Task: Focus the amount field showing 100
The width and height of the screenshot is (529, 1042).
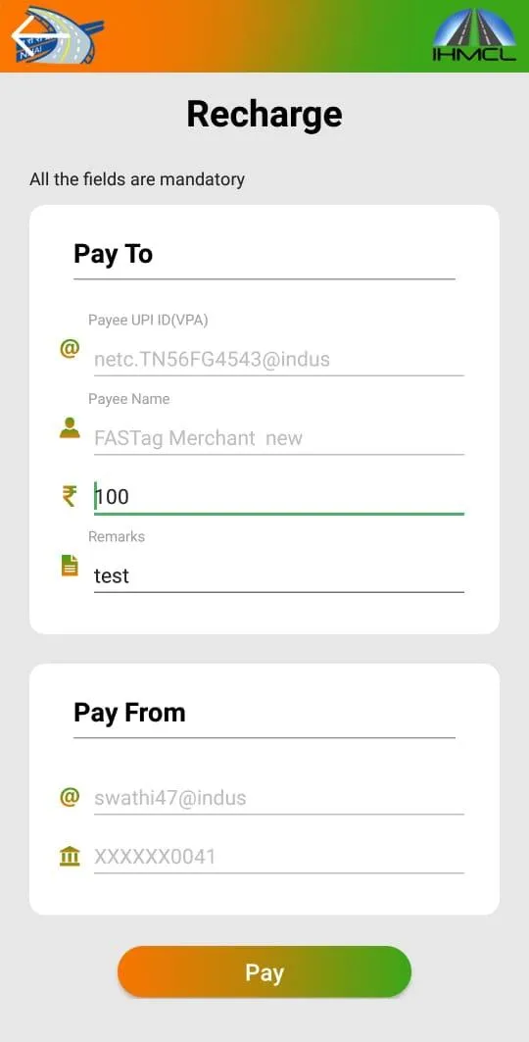Action: coord(279,497)
